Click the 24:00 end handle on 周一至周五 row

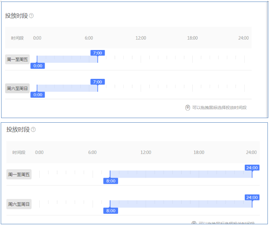(252, 168)
